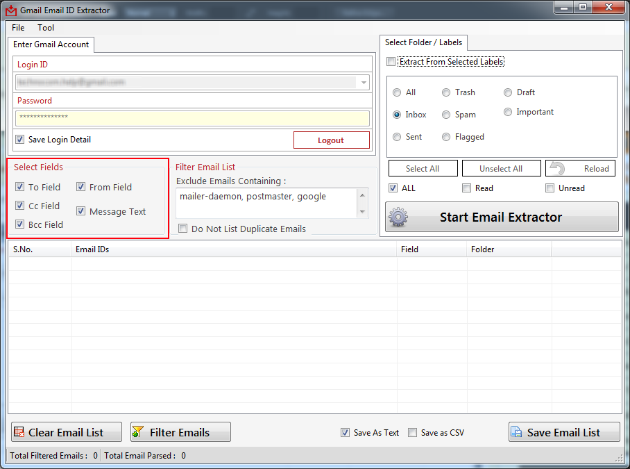Select the Sent radio button
The width and height of the screenshot is (630, 469).
(397, 137)
